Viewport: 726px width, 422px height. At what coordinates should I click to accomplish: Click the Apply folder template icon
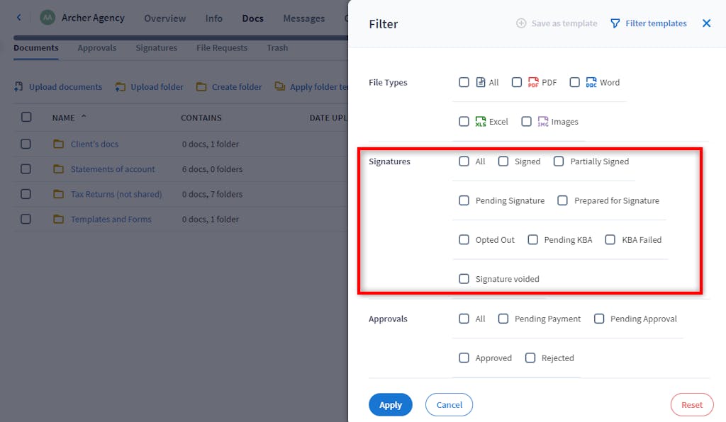(x=279, y=86)
